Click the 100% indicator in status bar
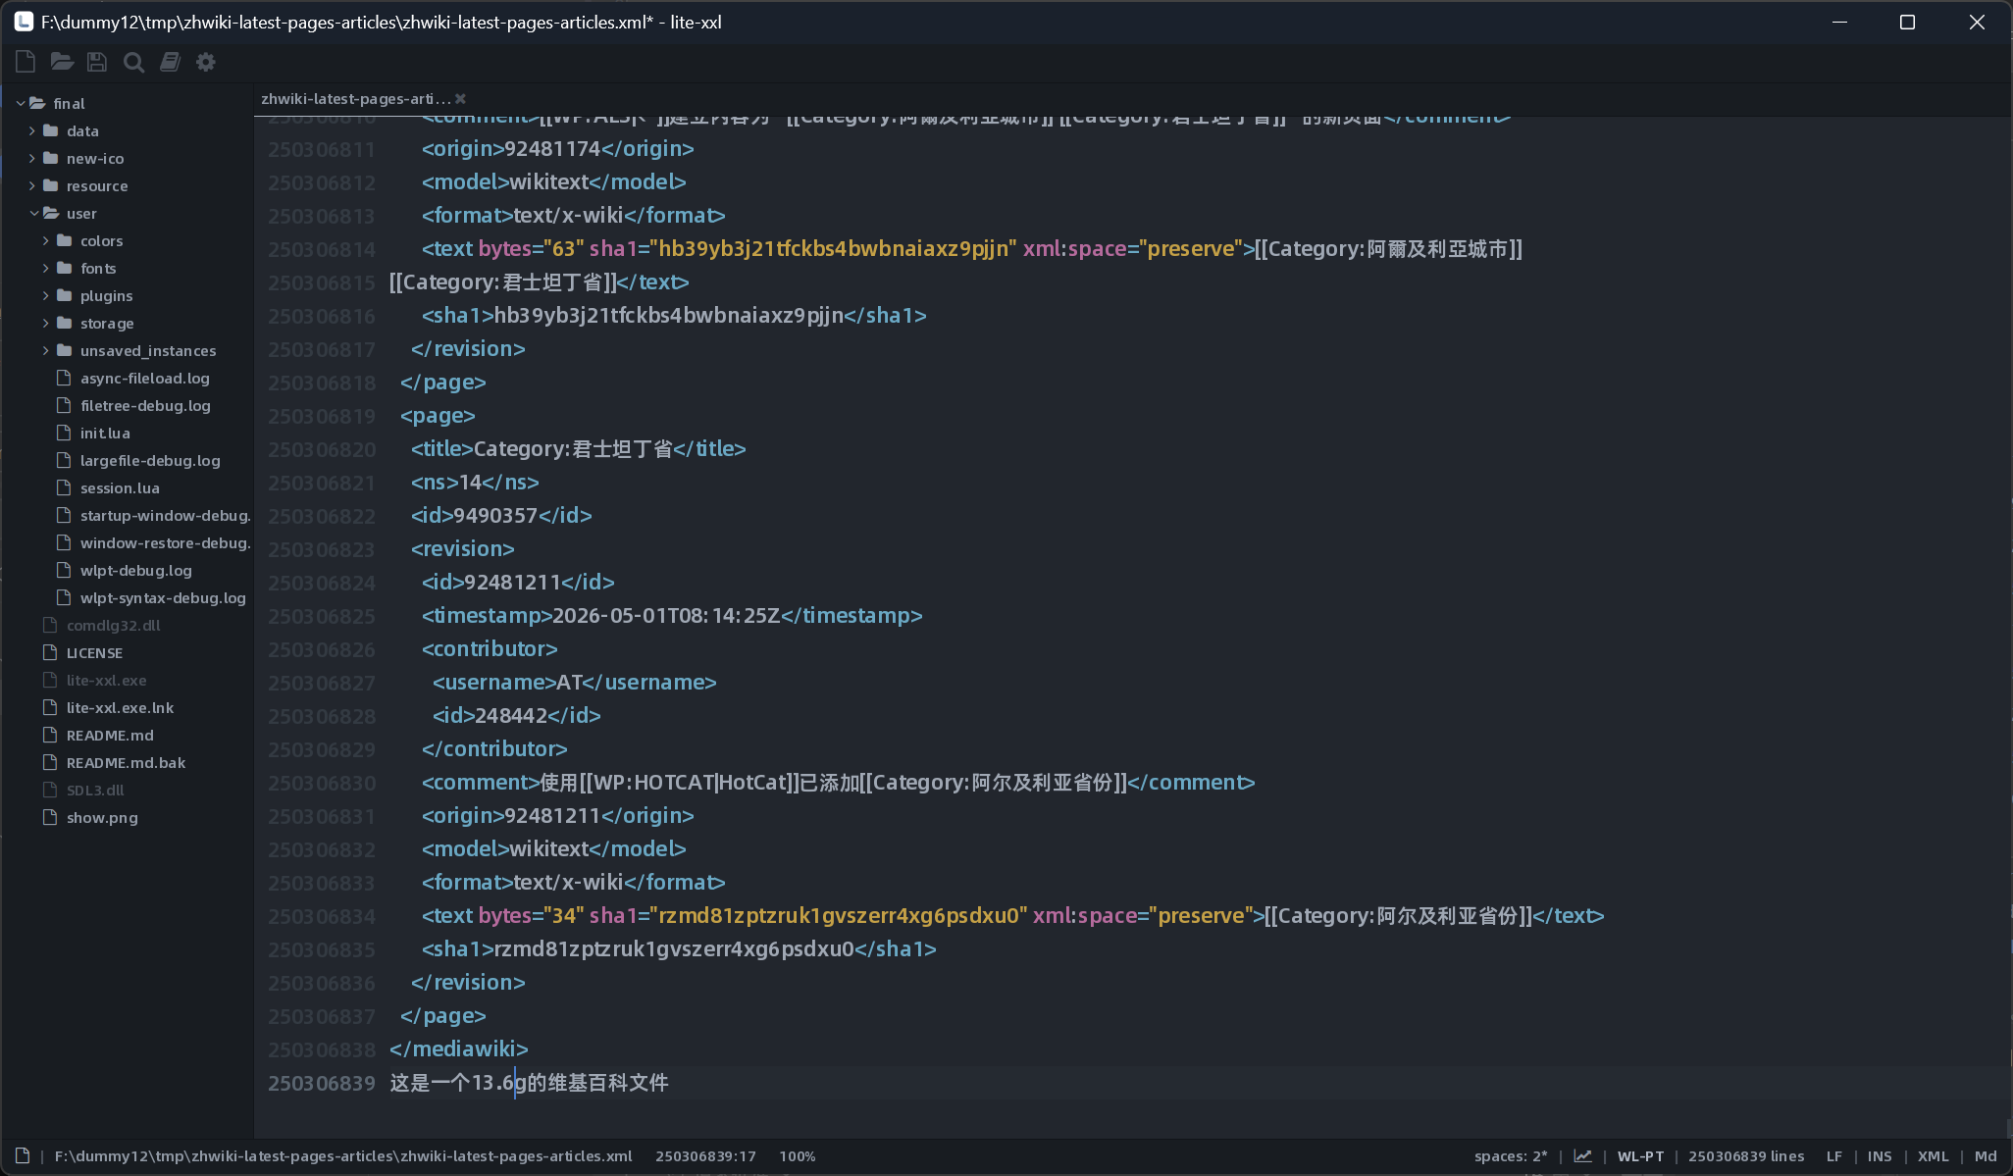2013x1176 pixels. click(x=798, y=1156)
